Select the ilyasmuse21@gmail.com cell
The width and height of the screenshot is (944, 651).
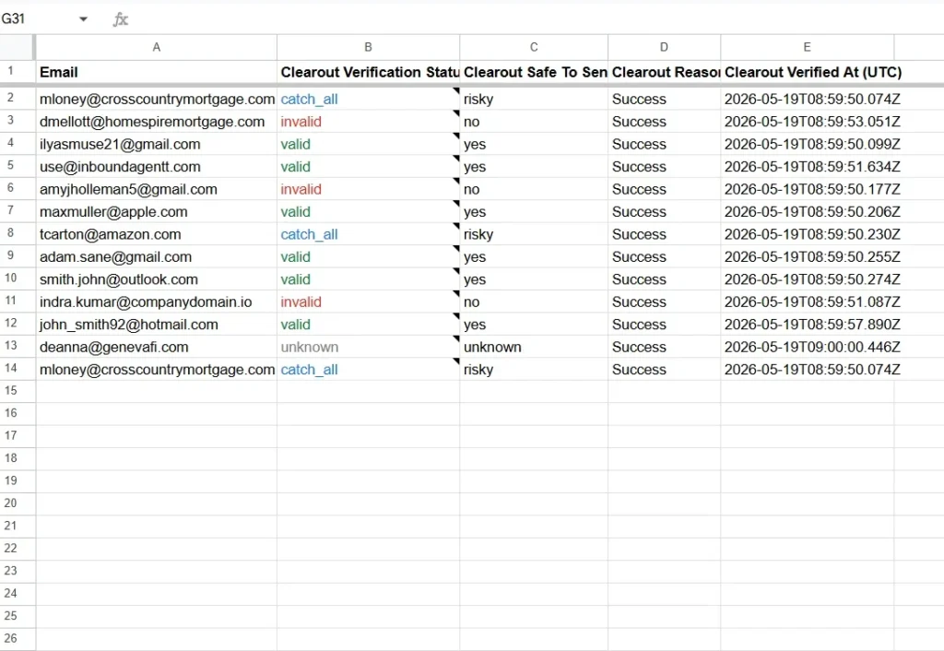tap(157, 144)
